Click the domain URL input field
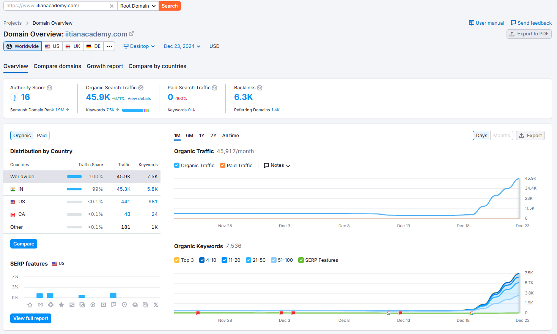The image size is (557, 334). (57, 6)
